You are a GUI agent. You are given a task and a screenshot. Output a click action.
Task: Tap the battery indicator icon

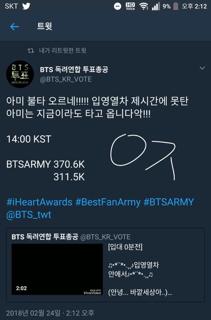(x=176, y=6)
